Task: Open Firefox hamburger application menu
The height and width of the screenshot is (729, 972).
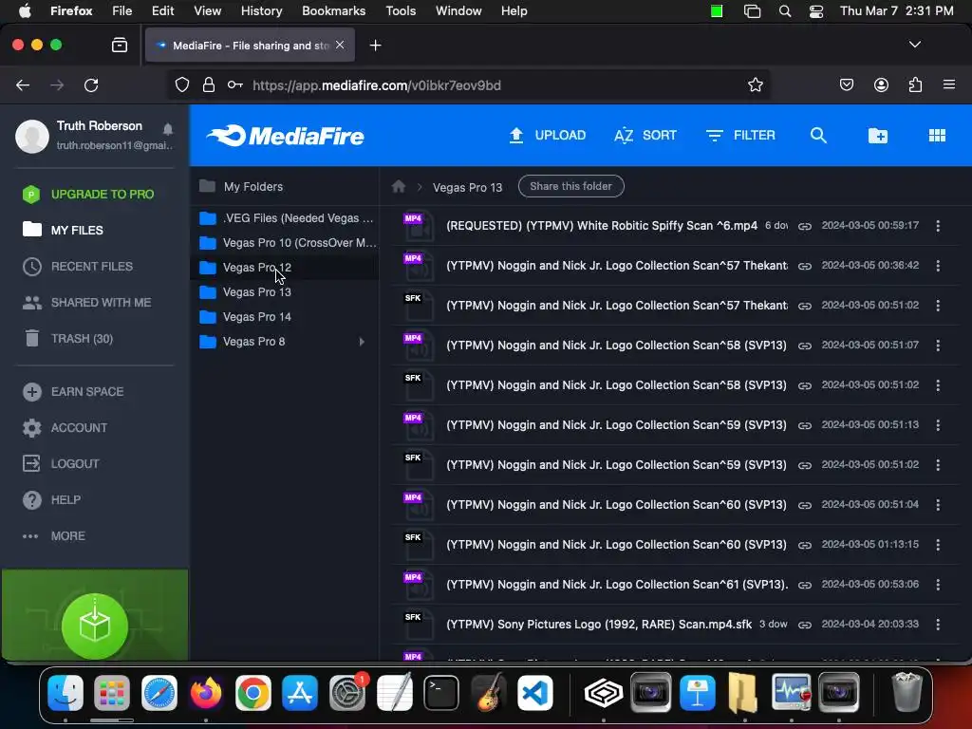Action: (x=948, y=84)
